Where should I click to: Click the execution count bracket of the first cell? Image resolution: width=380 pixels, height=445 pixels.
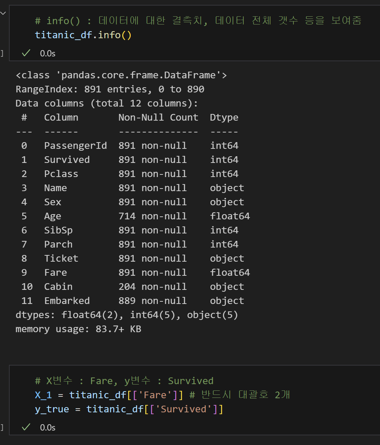click(x=2, y=53)
